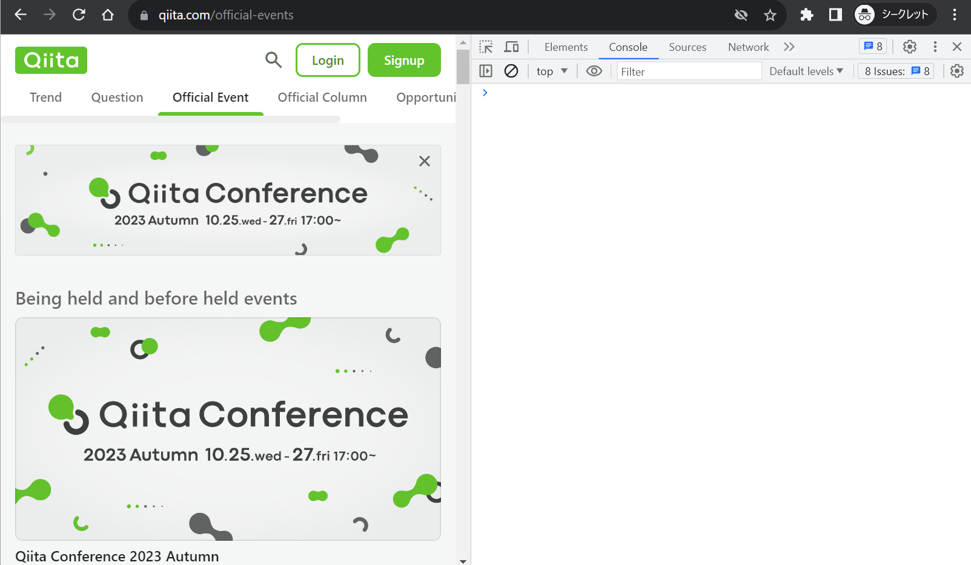The width and height of the screenshot is (971, 565).
Task: Reload the current page
Action: pos(79,15)
